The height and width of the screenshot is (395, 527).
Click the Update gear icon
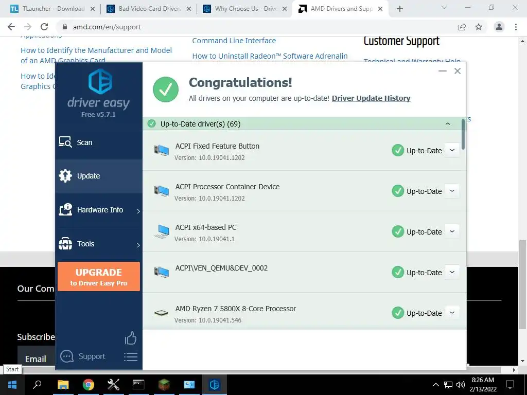65,176
